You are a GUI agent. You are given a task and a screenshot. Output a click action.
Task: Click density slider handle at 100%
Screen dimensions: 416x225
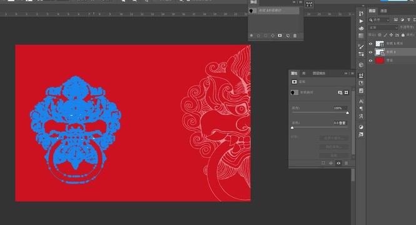(x=347, y=113)
